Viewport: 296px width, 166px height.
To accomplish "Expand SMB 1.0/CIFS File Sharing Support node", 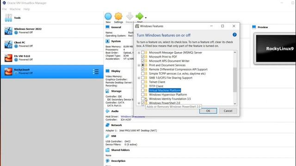I will tap(139, 78).
